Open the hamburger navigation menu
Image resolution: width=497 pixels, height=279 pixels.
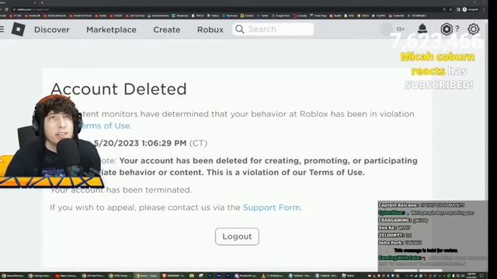[2, 29]
